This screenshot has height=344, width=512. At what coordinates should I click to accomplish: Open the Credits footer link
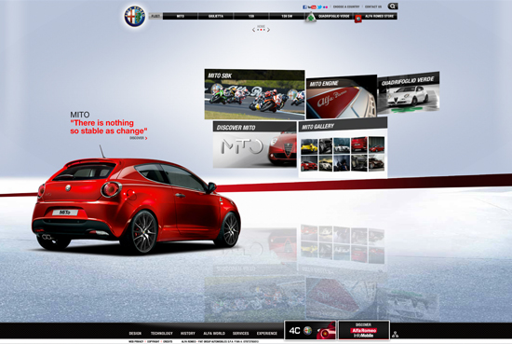click(x=168, y=341)
